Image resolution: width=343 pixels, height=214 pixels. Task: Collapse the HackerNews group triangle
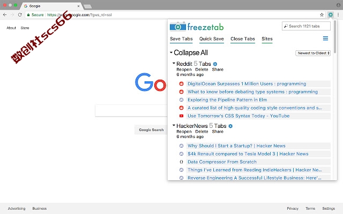(x=174, y=125)
